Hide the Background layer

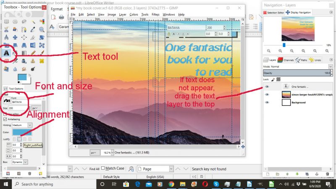[267, 102]
